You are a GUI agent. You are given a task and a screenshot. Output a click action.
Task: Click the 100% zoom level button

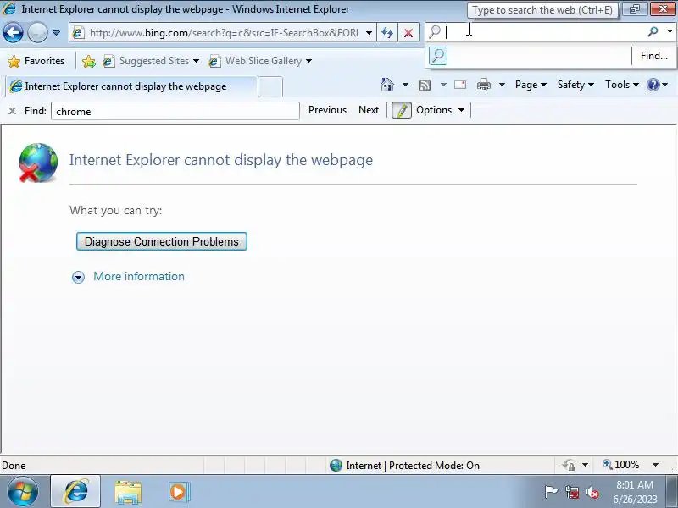(621, 465)
